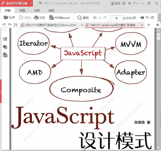Switch to the 开始 ribbon tab

(x=8, y=10)
